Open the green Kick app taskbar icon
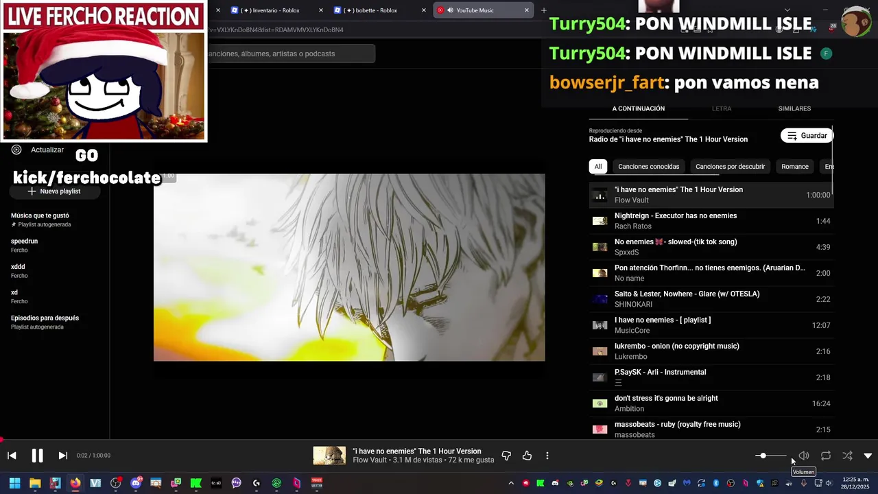The width and height of the screenshot is (878, 494). [x=195, y=483]
